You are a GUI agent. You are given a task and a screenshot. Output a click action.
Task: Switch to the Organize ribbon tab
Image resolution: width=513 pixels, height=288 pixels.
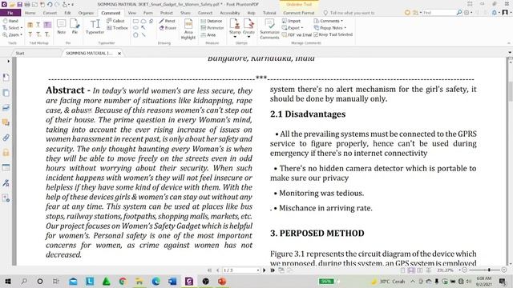click(86, 13)
